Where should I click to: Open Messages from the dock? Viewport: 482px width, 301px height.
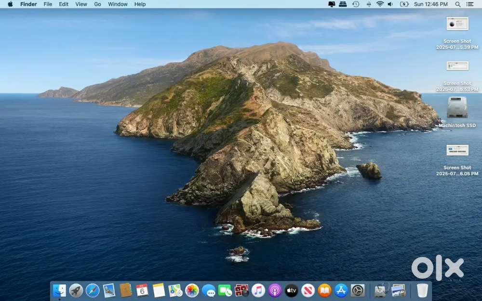(209, 290)
